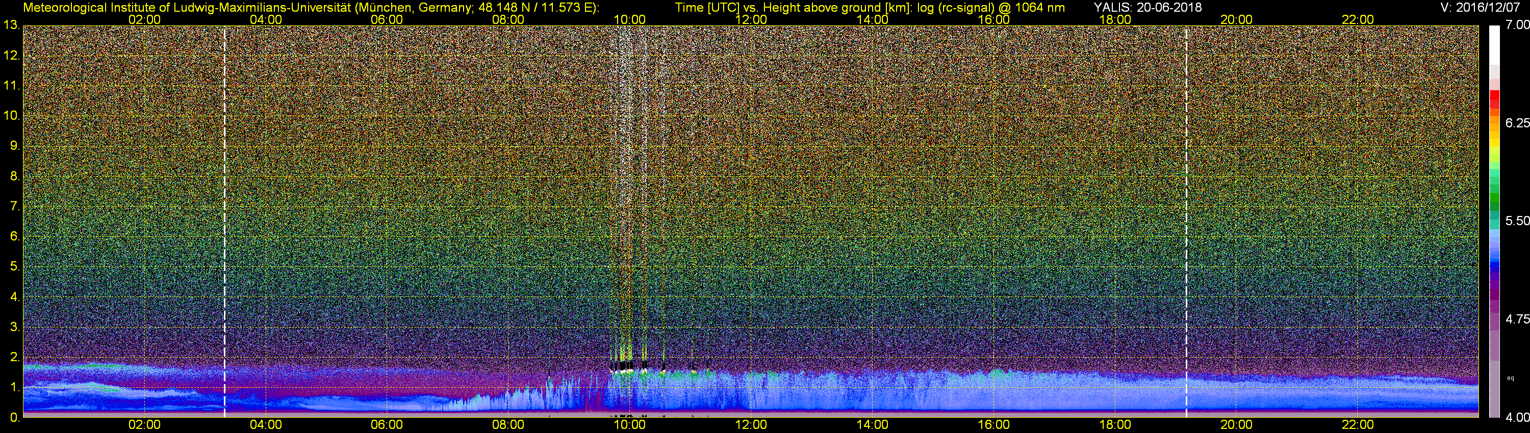Click the 4 km height axis label
The image size is (1530, 433).
tap(14, 296)
